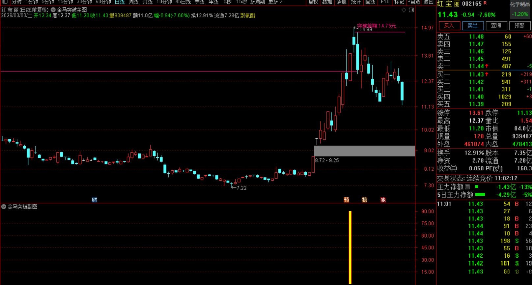
Task: Click the 财 financial report marker
Action: (x=95, y=200)
